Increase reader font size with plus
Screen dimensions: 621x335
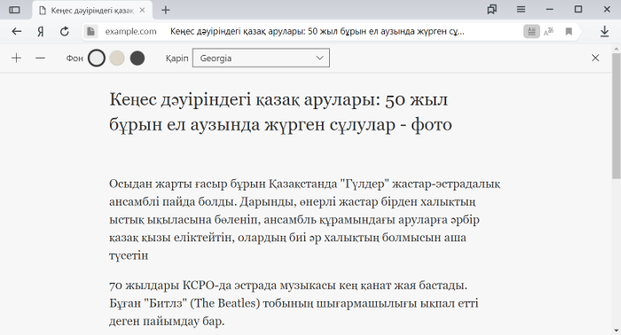pos(16,58)
